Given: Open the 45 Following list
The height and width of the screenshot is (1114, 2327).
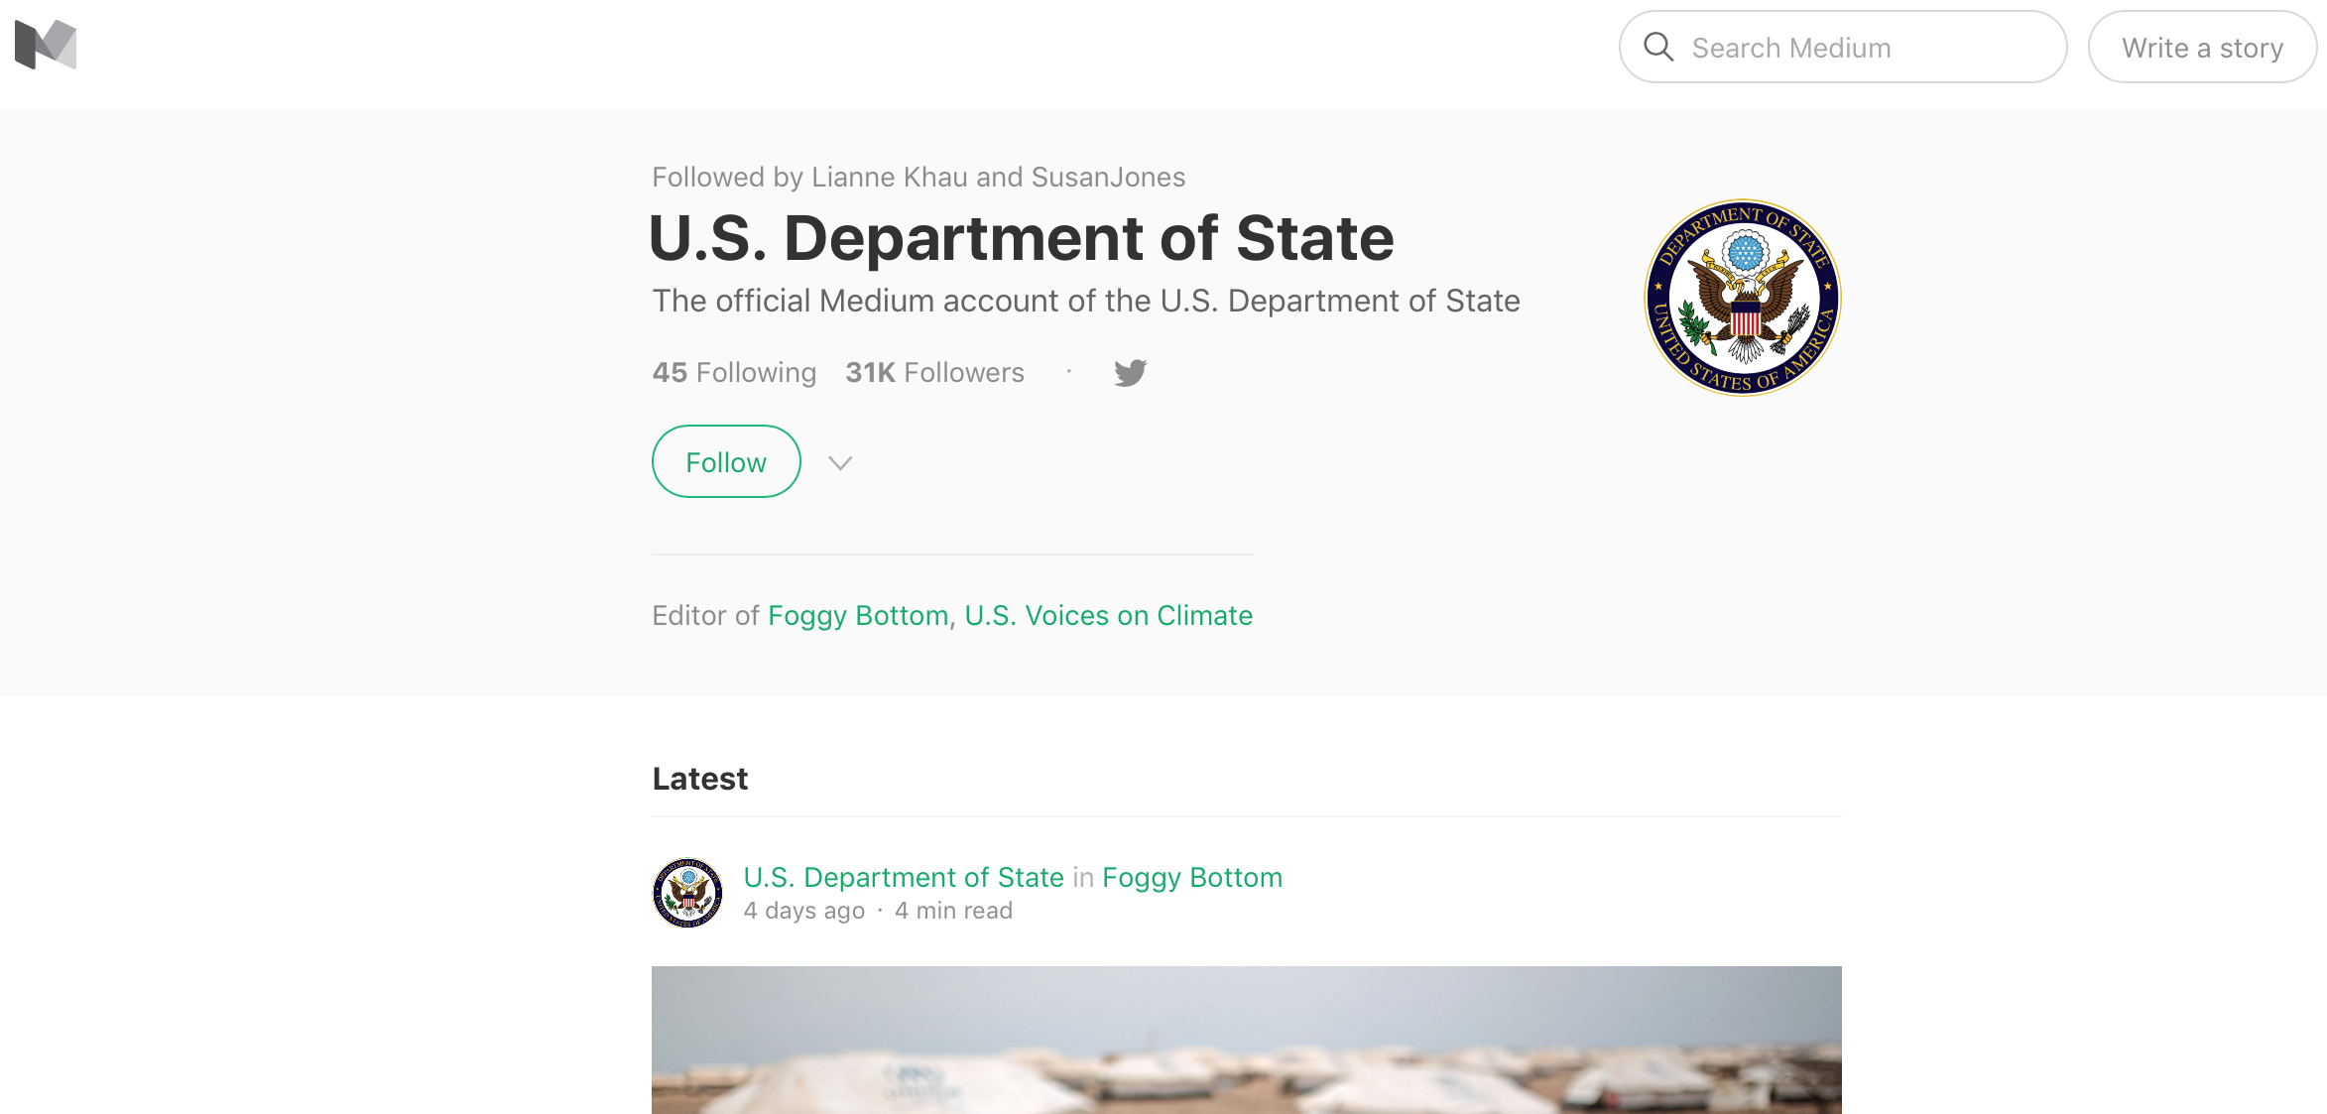Looking at the screenshot, I should [x=734, y=373].
